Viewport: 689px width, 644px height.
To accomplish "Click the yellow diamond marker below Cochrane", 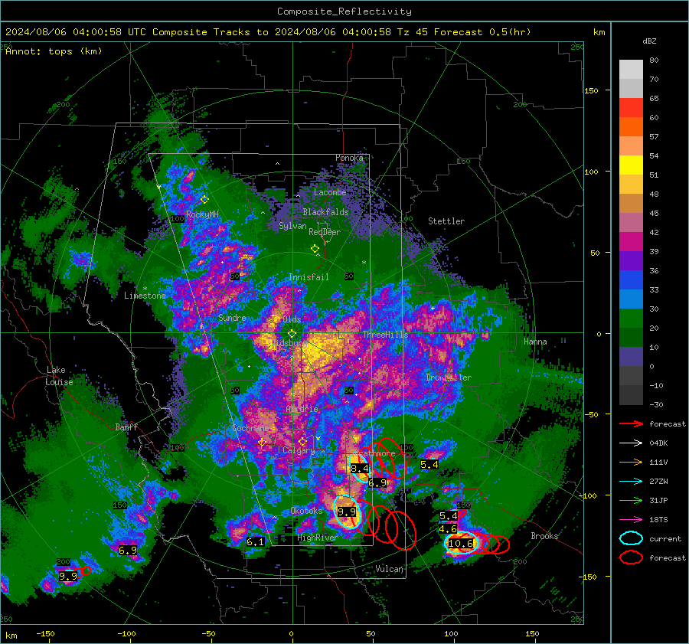I will [x=262, y=443].
